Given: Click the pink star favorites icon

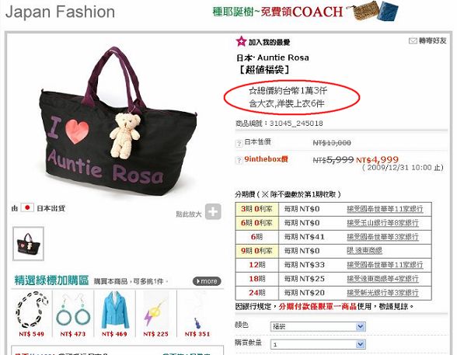Looking at the screenshot, I should [x=241, y=41].
